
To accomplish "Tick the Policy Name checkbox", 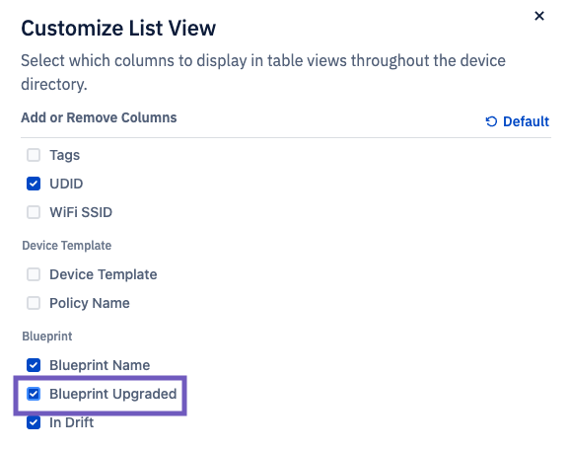I will [34, 303].
